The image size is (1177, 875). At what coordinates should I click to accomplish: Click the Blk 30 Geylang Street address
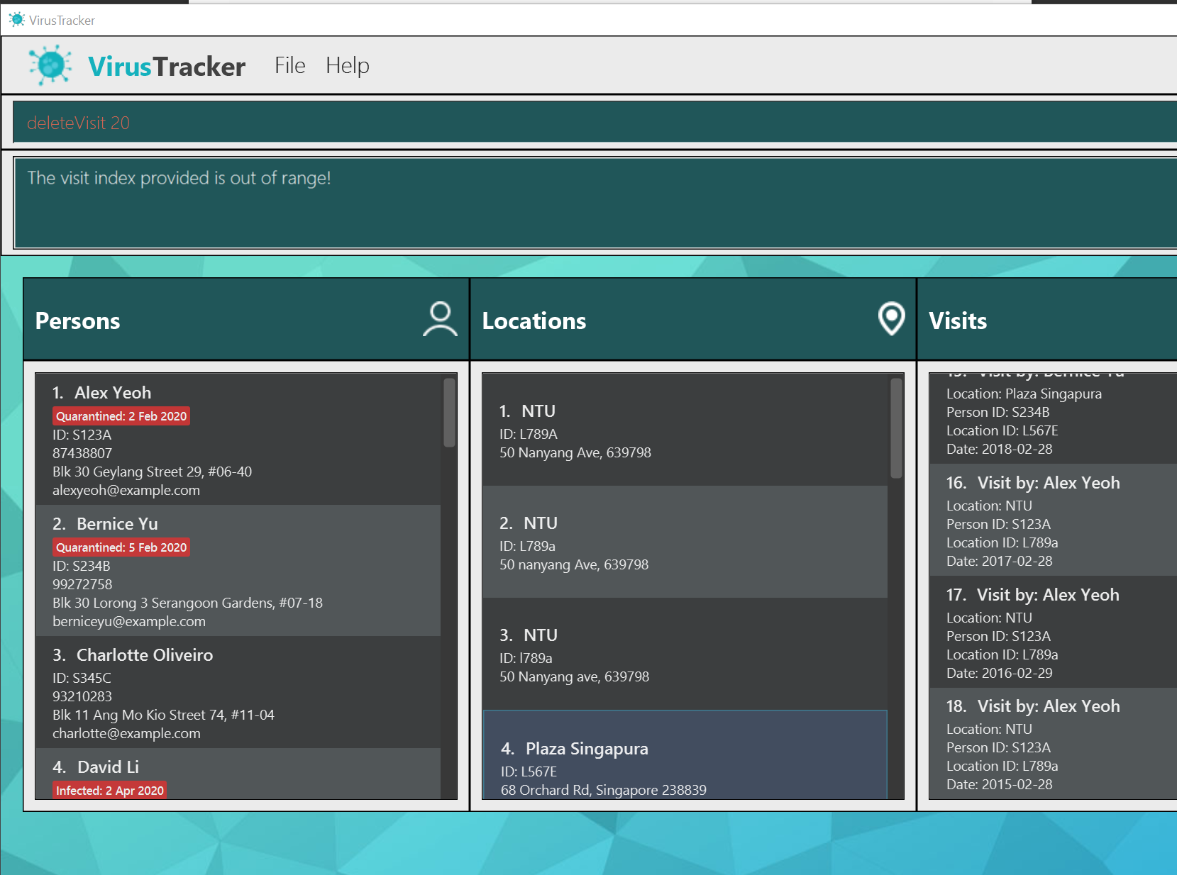pos(152,472)
